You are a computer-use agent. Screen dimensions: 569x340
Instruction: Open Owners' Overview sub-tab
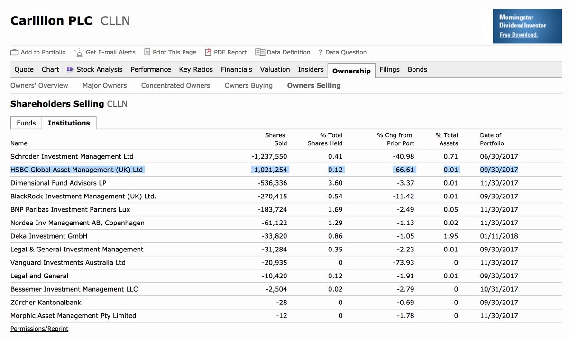tap(39, 85)
